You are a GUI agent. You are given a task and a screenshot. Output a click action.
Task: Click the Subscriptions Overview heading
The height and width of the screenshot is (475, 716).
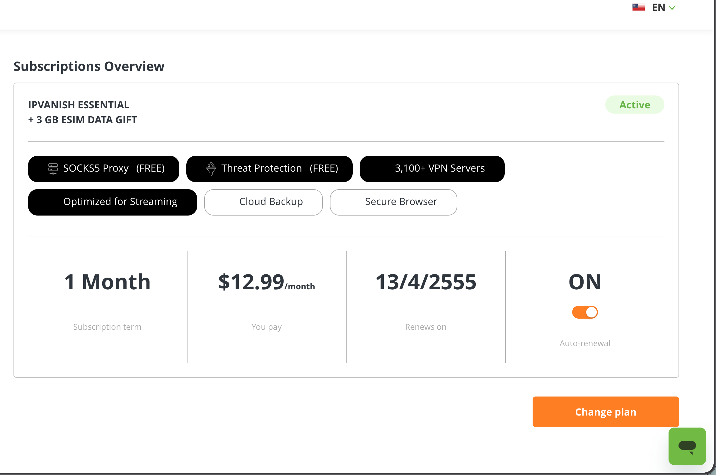point(89,66)
